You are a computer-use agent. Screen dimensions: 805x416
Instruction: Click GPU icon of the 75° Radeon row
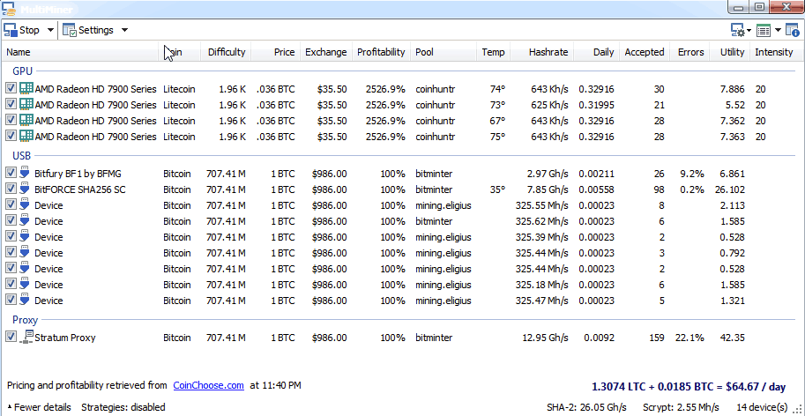click(x=26, y=137)
